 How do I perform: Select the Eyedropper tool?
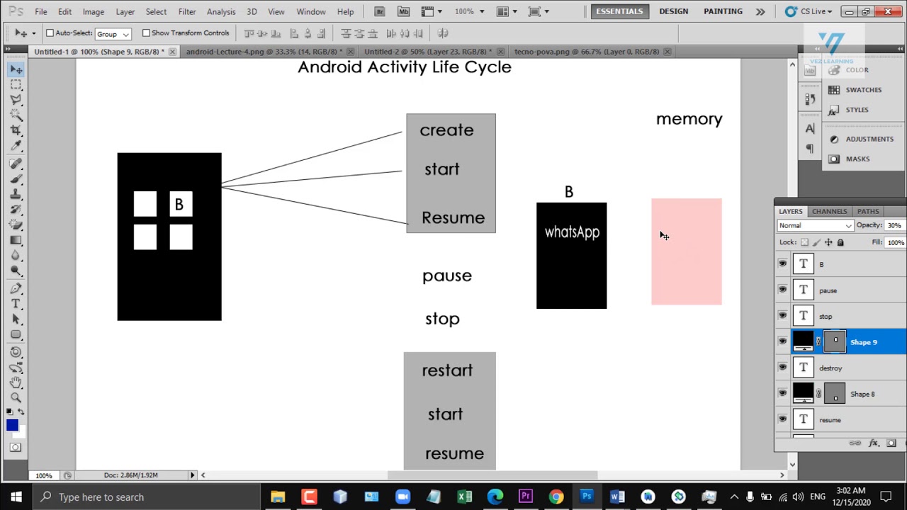click(x=16, y=147)
